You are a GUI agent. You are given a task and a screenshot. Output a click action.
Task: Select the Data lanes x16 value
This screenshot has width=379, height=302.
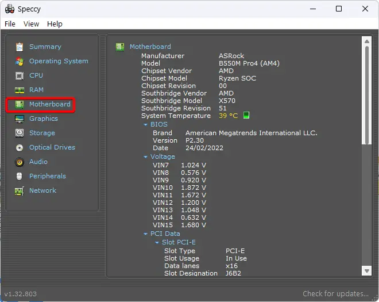tap(231, 266)
